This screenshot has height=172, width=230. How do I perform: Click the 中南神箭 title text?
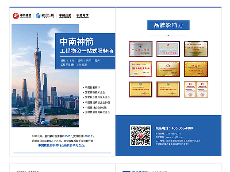pyautogui.click(x=77, y=42)
